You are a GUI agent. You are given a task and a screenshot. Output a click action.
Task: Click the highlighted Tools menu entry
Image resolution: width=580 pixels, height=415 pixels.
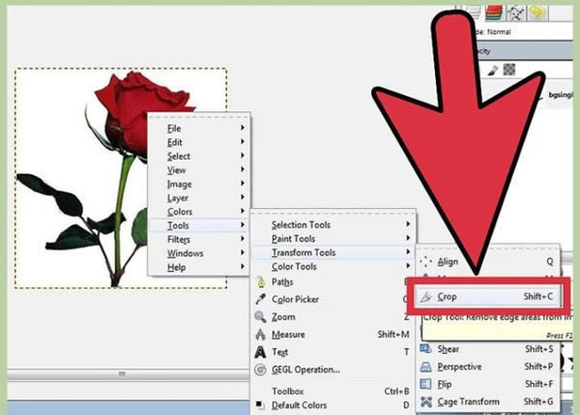tap(199, 225)
